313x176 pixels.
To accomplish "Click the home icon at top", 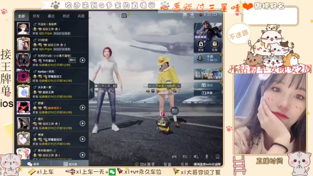I will click(113, 15).
